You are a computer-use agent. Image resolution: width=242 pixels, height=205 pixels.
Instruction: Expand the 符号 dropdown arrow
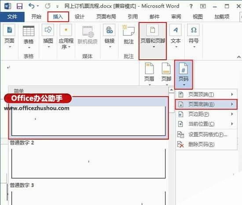click(x=194, y=47)
